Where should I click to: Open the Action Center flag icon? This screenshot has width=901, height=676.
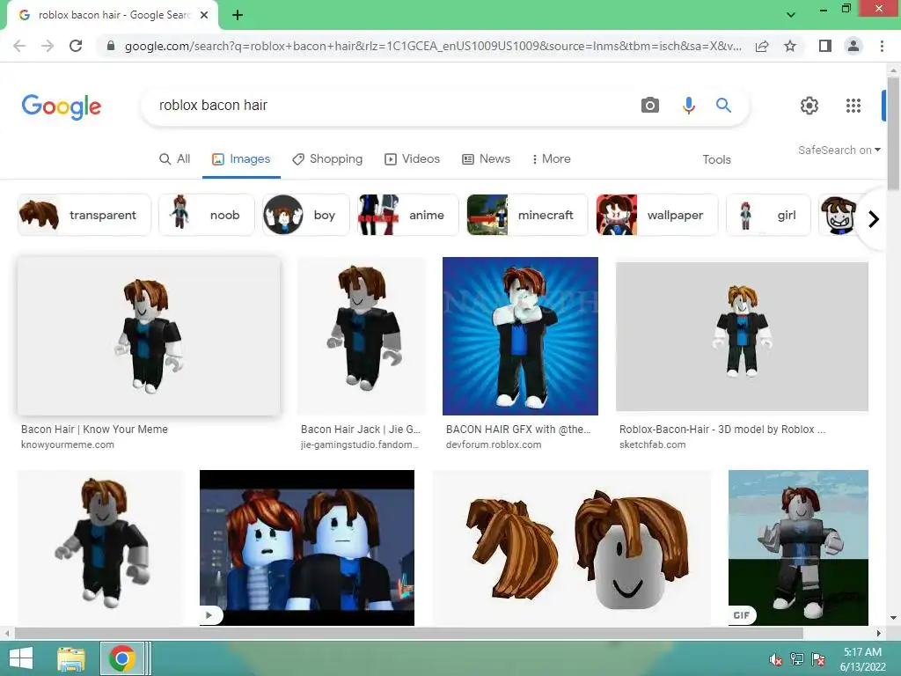point(818,659)
